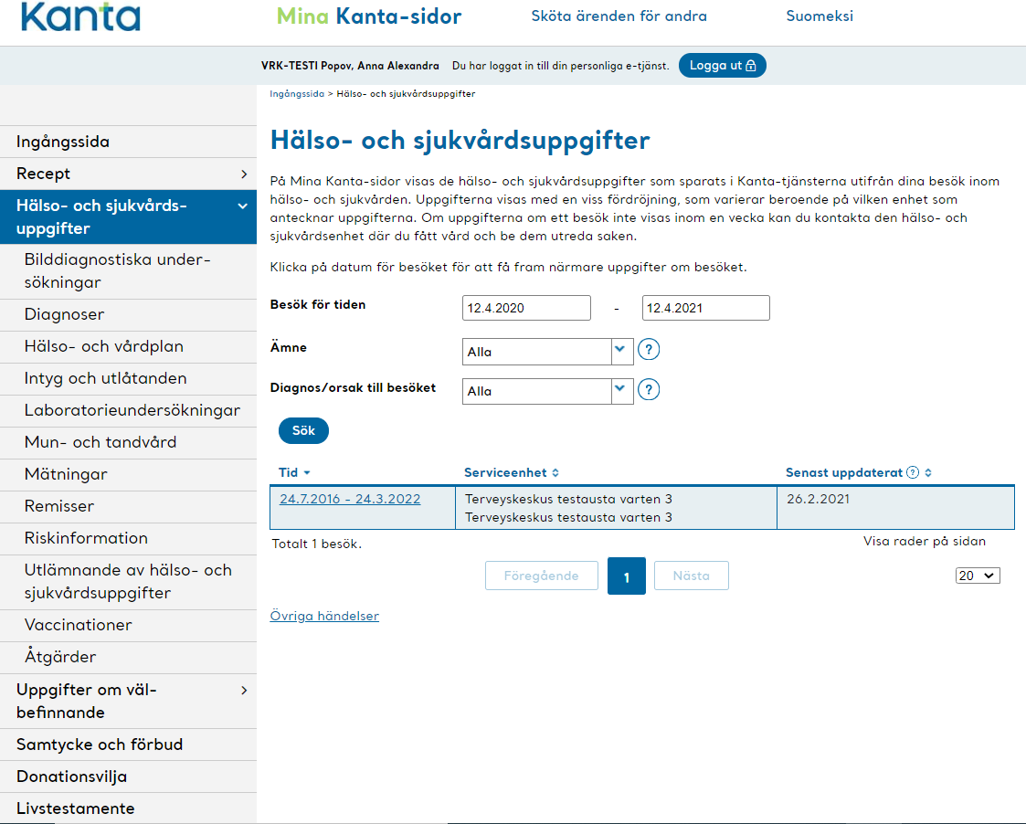Open help for the Ämne field
The width and height of the screenshot is (1026, 824).
[x=649, y=350]
